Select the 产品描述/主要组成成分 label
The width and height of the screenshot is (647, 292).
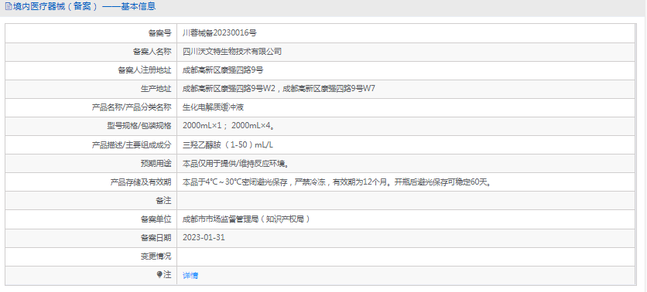coord(131,145)
